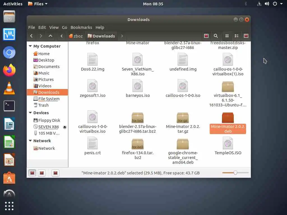Select caillou-os-1-0-0-virtualbox.iso disc icon
Screen dimensions: 287x215
click(92, 117)
